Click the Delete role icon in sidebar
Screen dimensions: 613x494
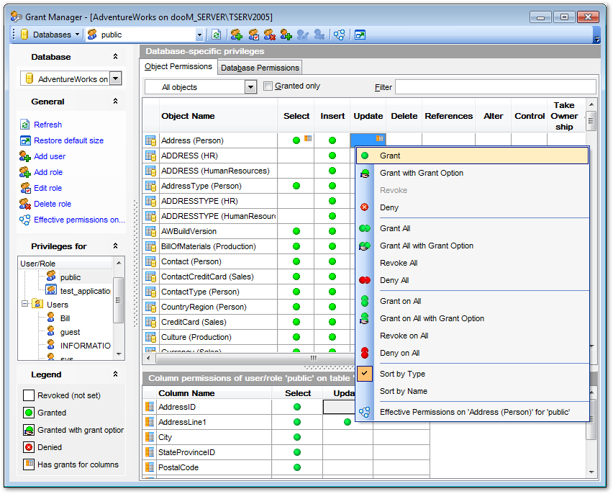tap(24, 204)
